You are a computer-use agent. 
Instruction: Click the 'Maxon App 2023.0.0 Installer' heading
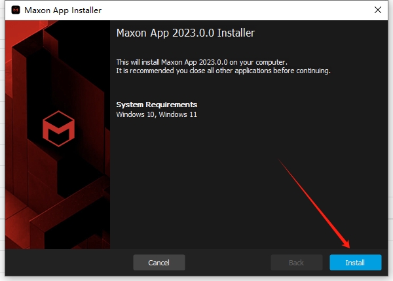(185, 33)
